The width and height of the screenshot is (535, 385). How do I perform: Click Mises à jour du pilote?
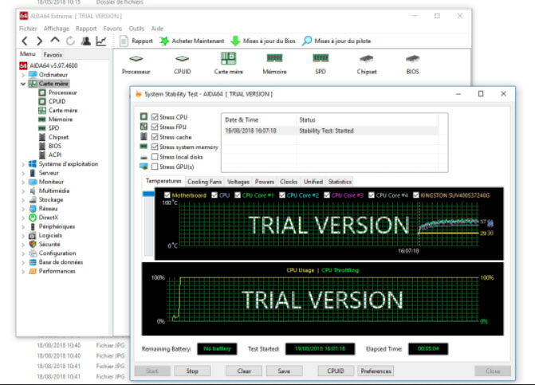[336, 41]
